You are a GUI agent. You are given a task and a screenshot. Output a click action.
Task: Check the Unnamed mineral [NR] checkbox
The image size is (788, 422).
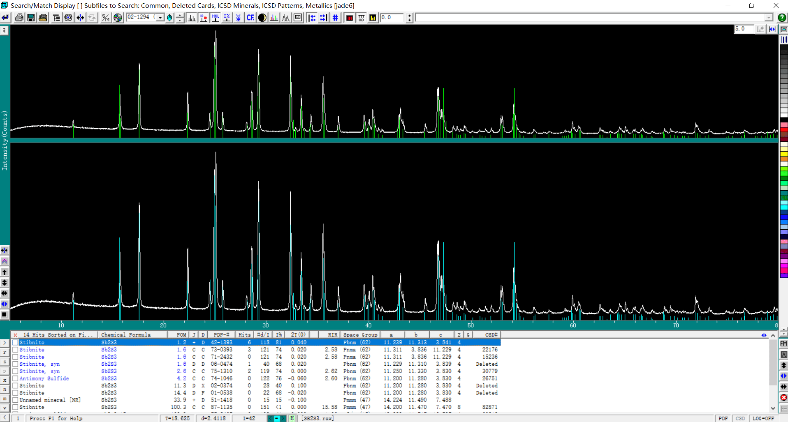tap(16, 400)
